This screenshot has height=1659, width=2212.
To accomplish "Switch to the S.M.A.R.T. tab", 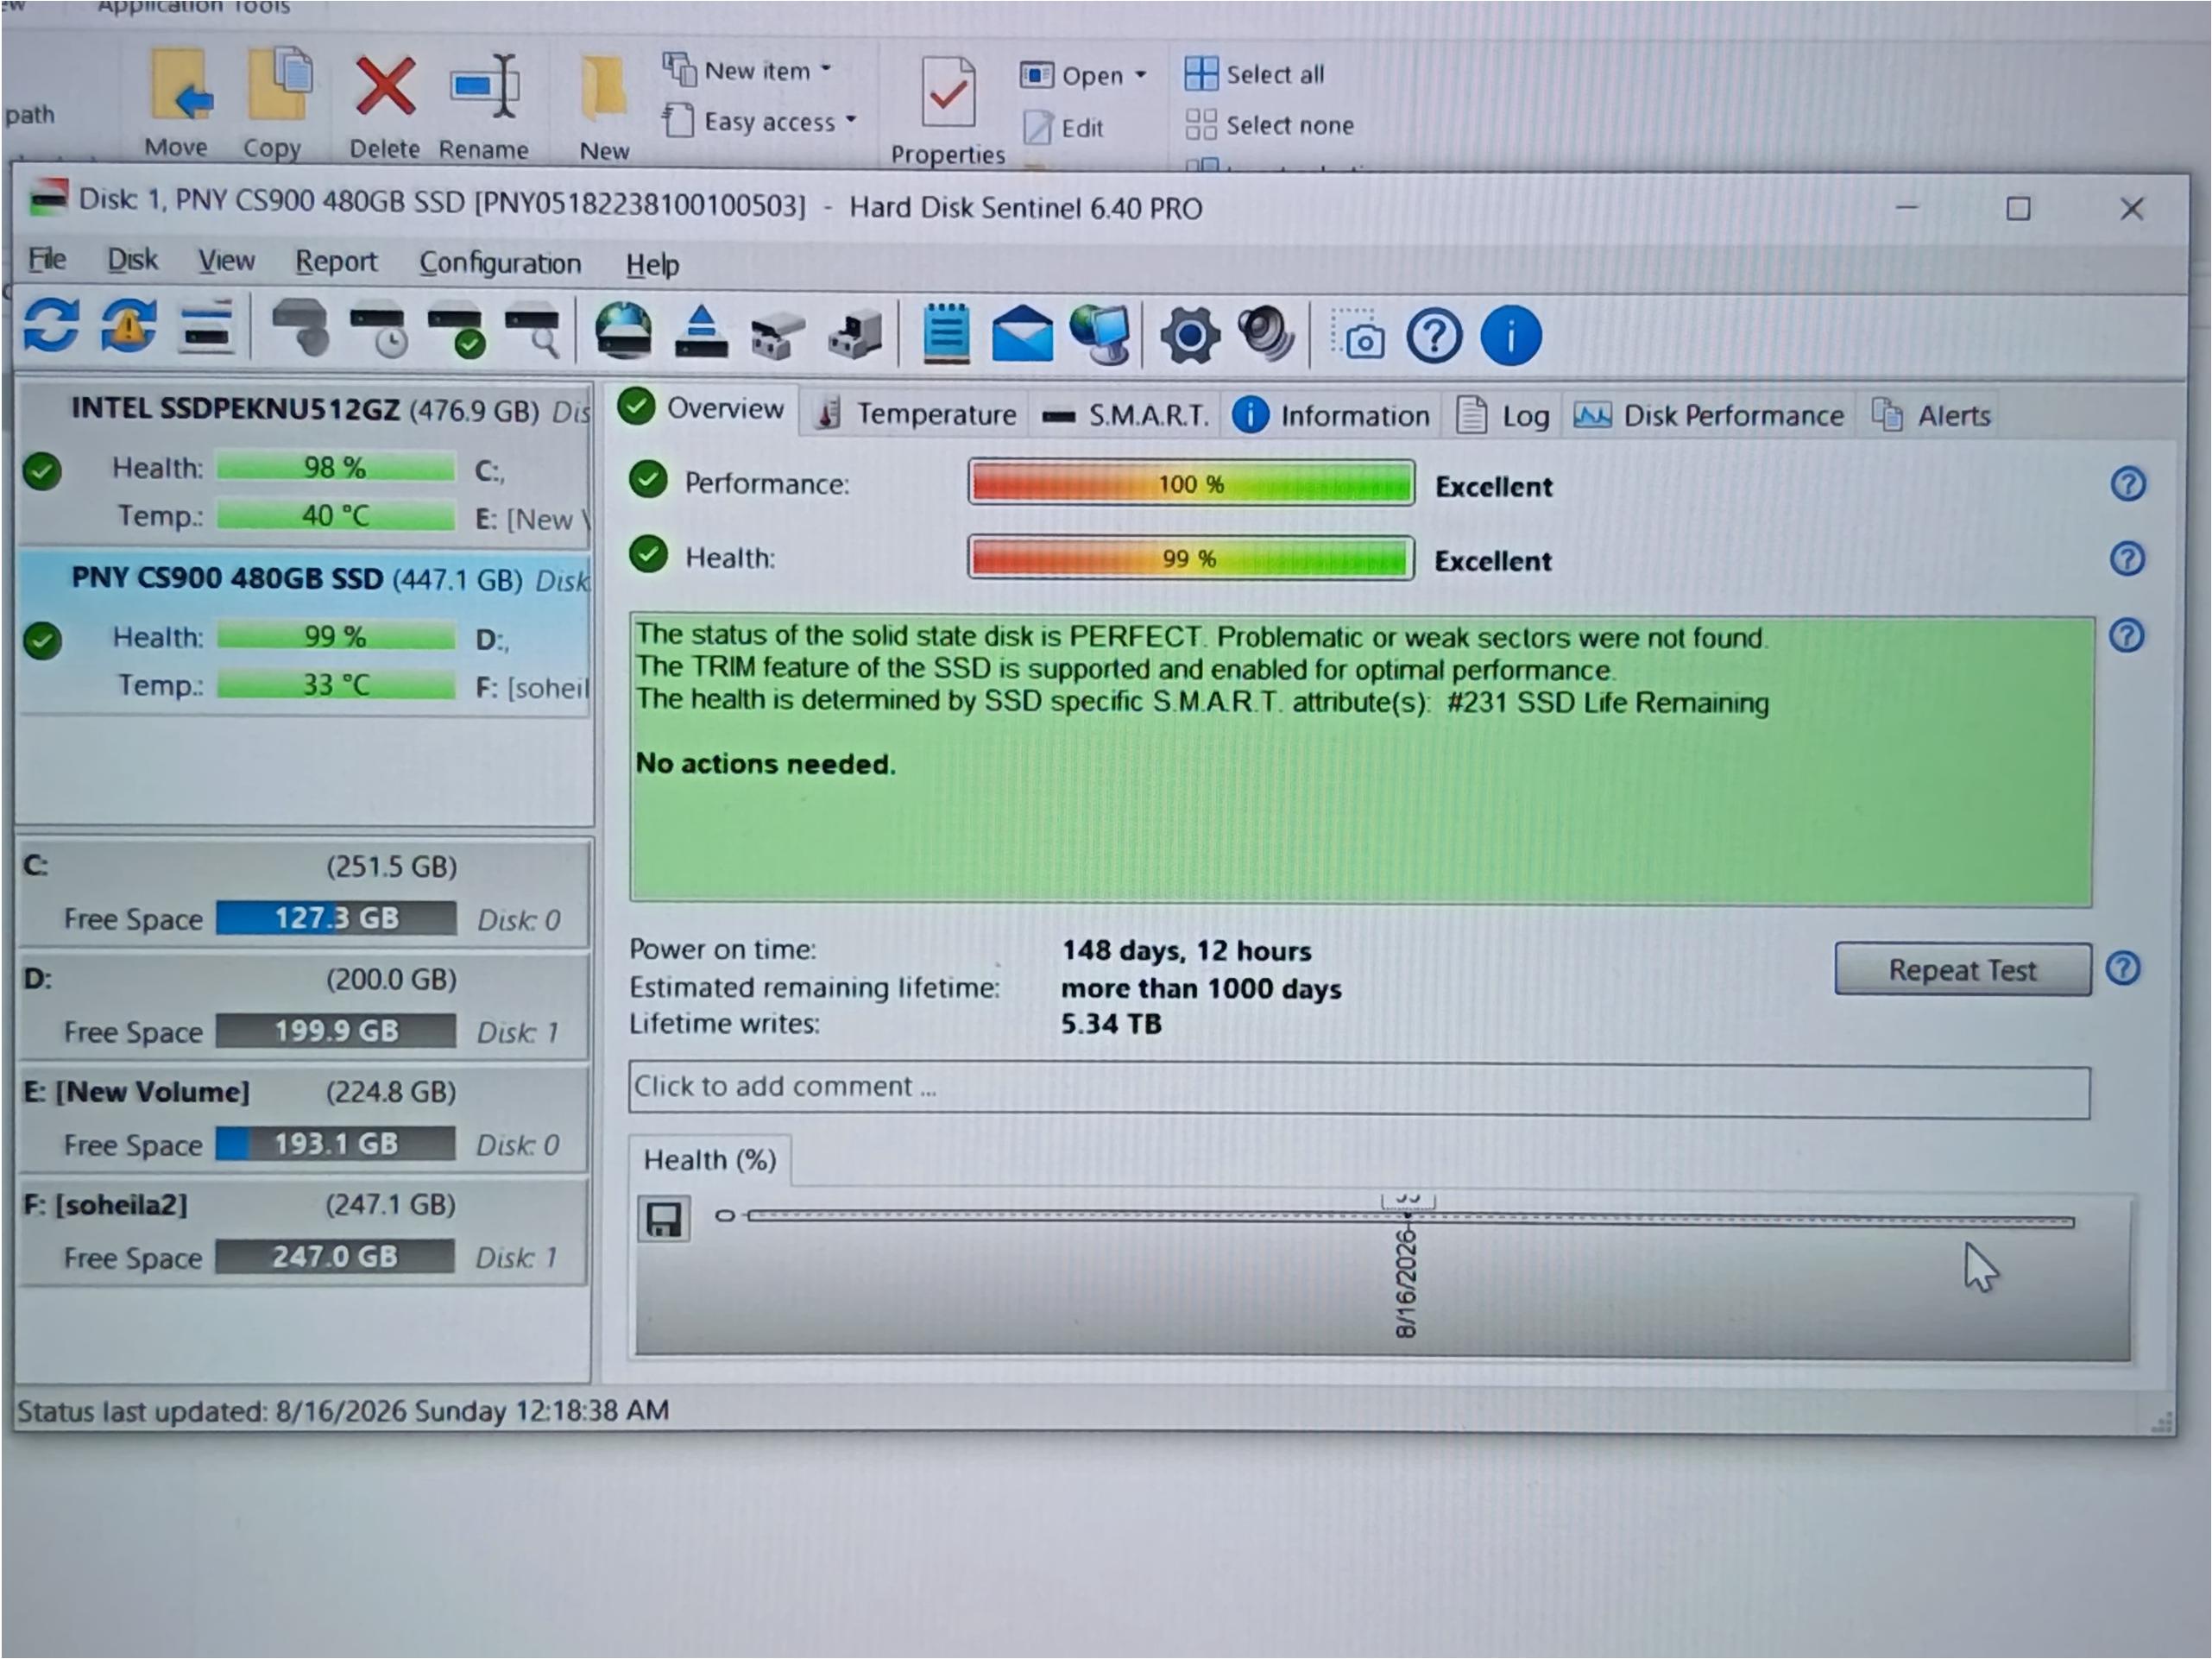I will [1125, 415].
